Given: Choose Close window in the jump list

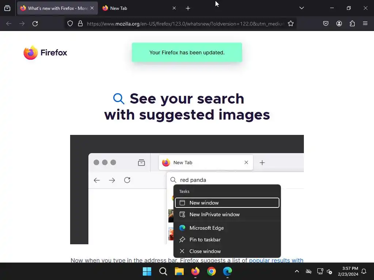Looking at the screenshot, I should click(227, 251).
